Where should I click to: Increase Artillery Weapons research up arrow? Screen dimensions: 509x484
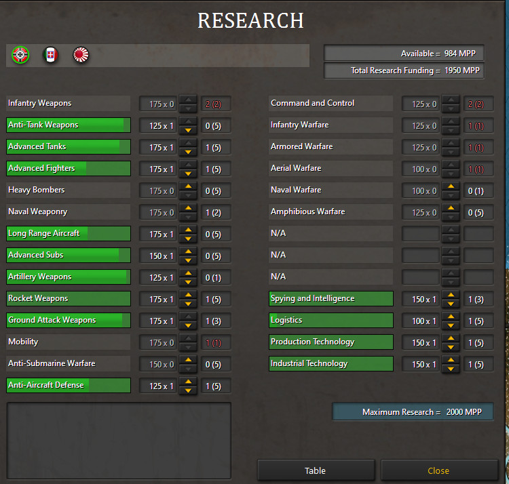(188, 273)
